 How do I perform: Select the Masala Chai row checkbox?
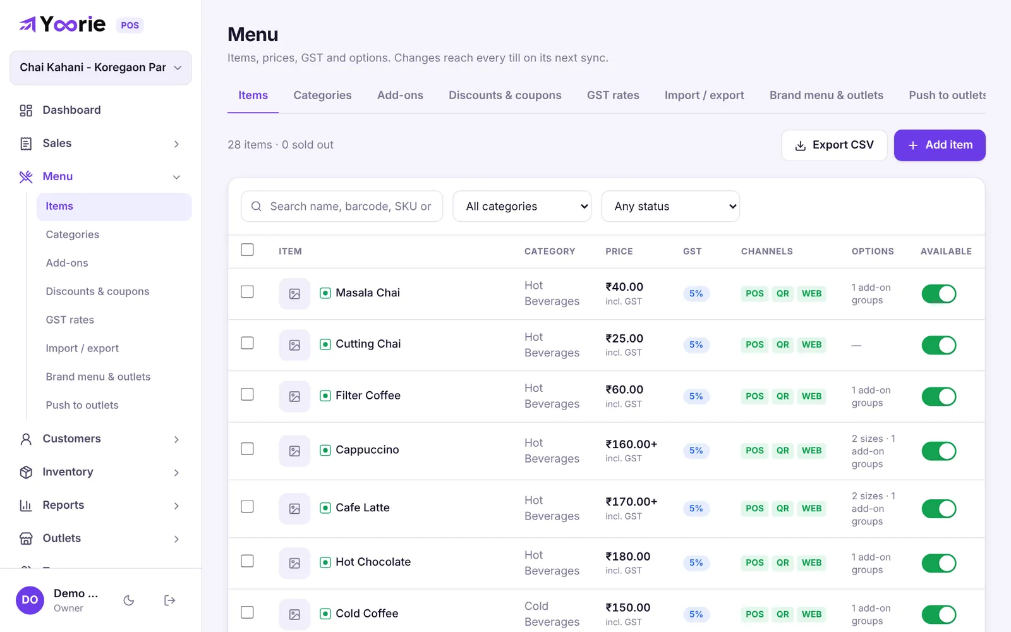click(x=248, y=291)
